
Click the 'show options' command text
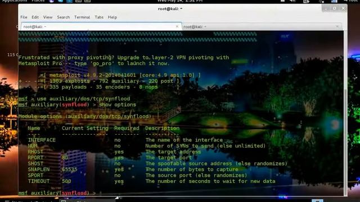[118, 105]
